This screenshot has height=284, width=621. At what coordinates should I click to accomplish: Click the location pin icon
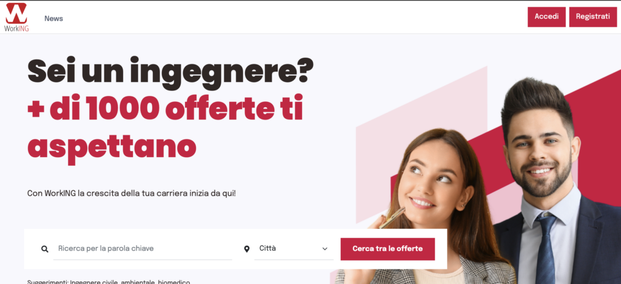click(x=247, y=249)
